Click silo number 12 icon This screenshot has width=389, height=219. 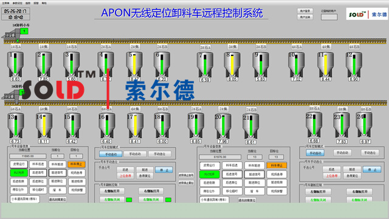[354, 64]
